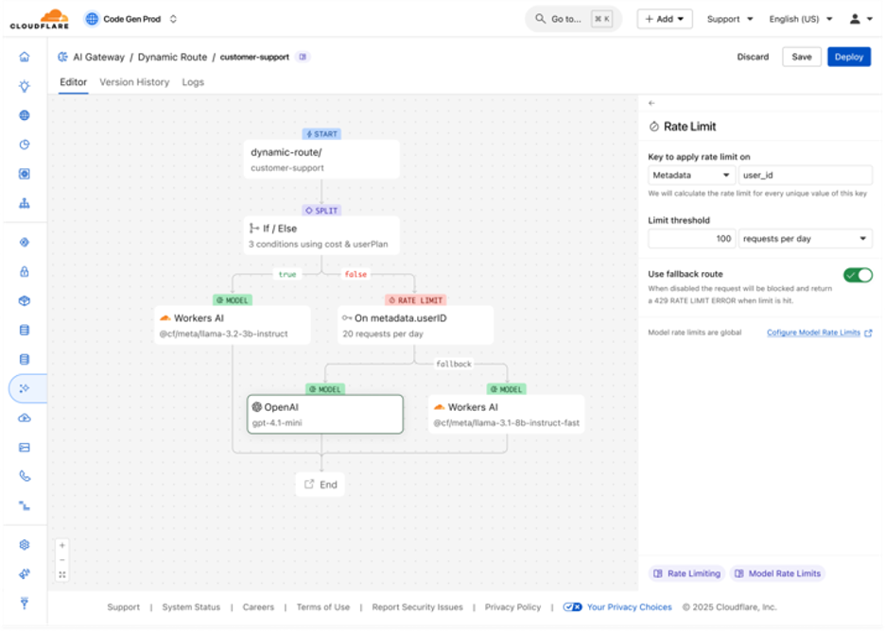Zoom out the canvas with minus
Screen dimensions: 885x631
[62, 560]
